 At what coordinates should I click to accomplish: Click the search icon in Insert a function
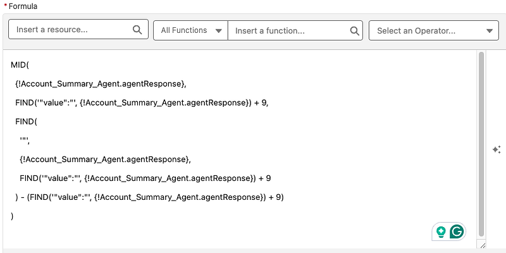coord(354,30)
